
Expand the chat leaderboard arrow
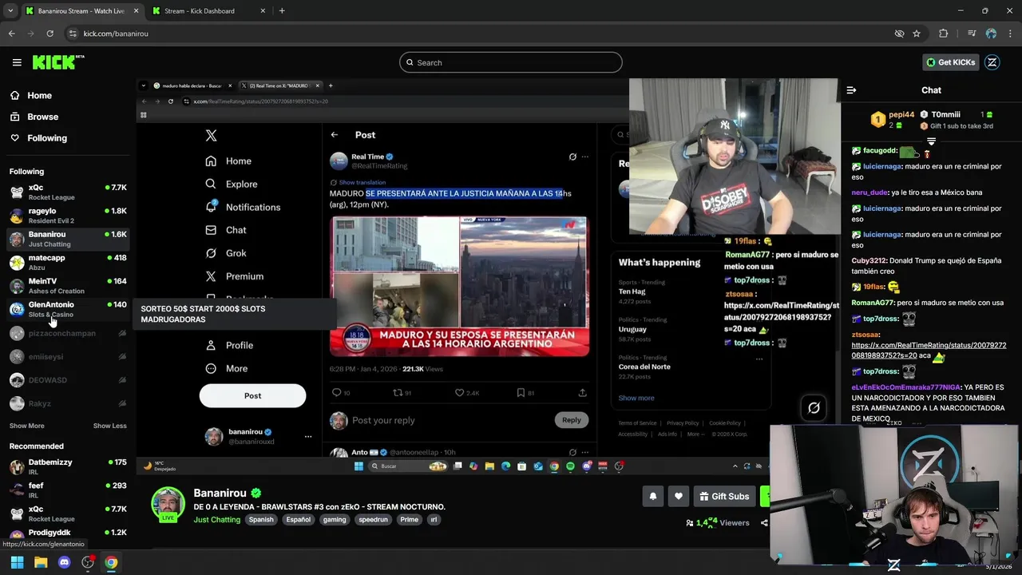point(931,141)
